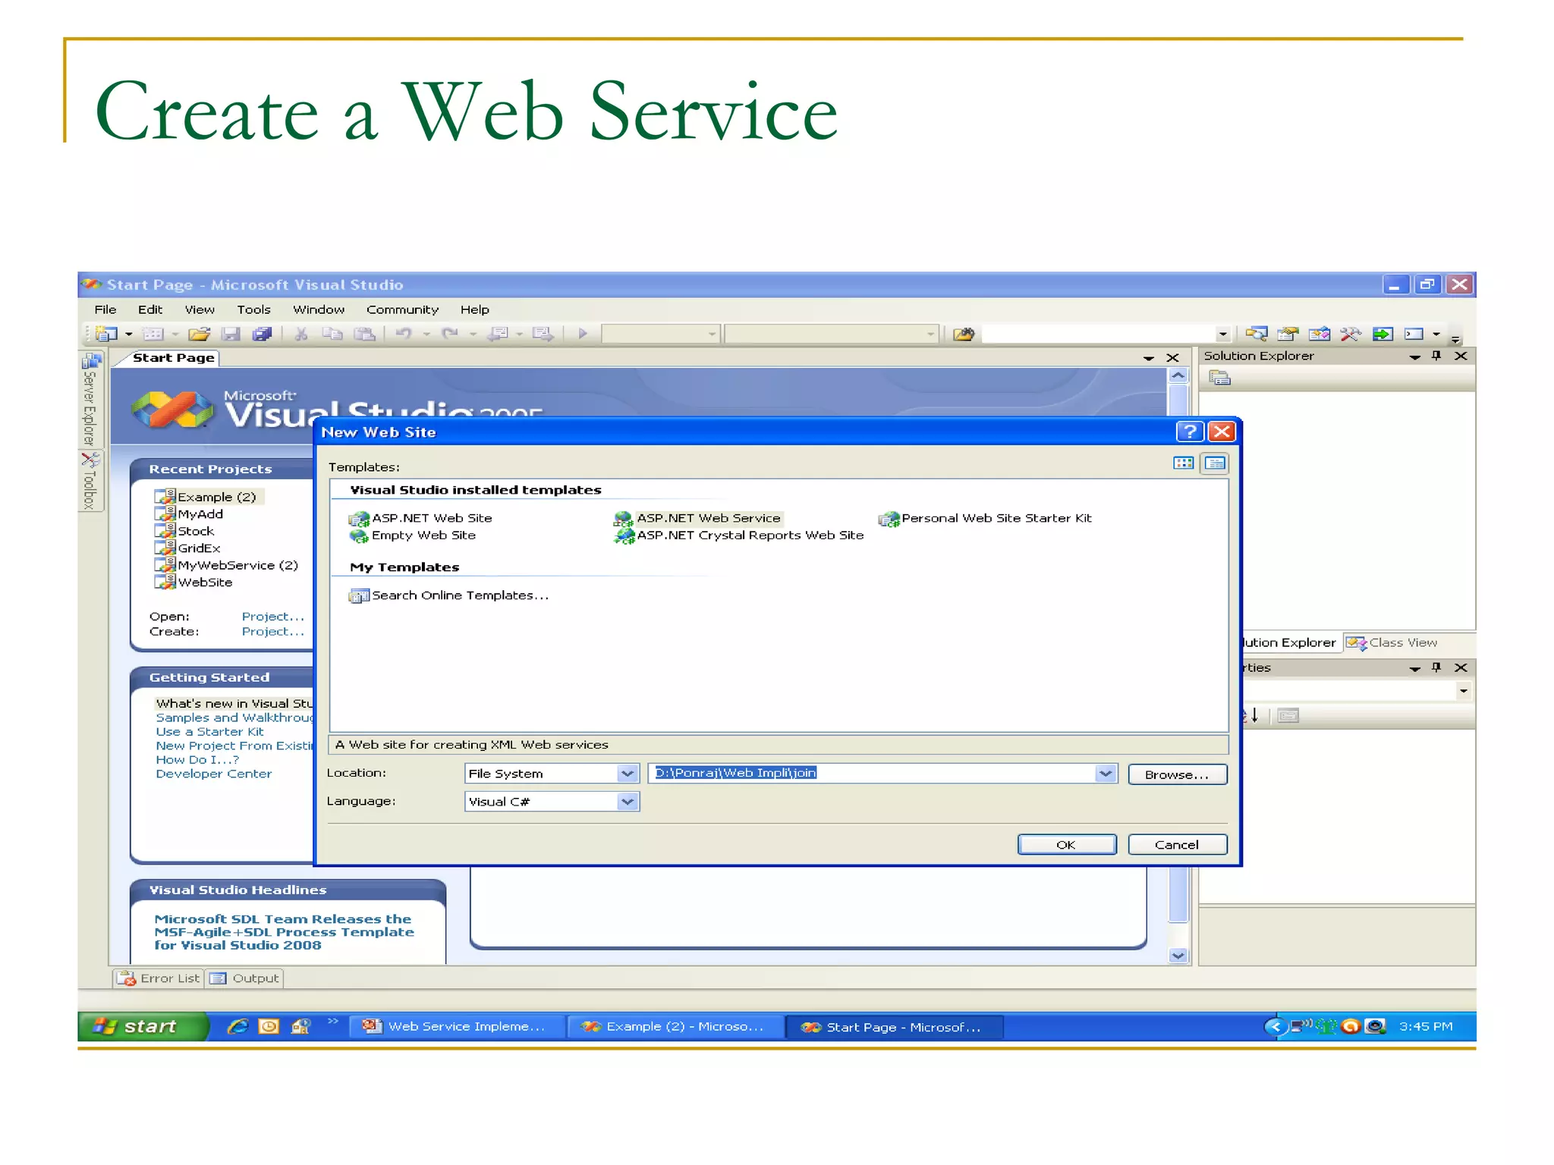Click the Cut toolbar icon

(x=301, y=334)
